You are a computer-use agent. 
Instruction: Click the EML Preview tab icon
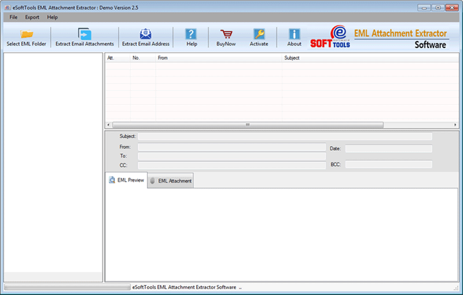point(112,180)
